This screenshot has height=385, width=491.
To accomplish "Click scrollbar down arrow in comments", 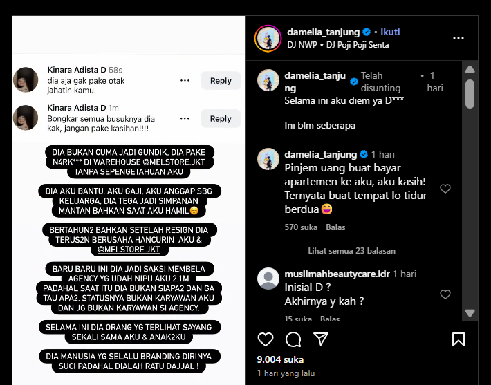I will [470, 312].
